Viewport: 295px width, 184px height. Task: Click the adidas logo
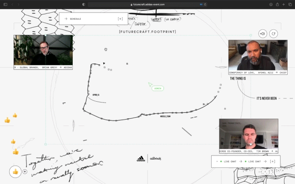141,159
